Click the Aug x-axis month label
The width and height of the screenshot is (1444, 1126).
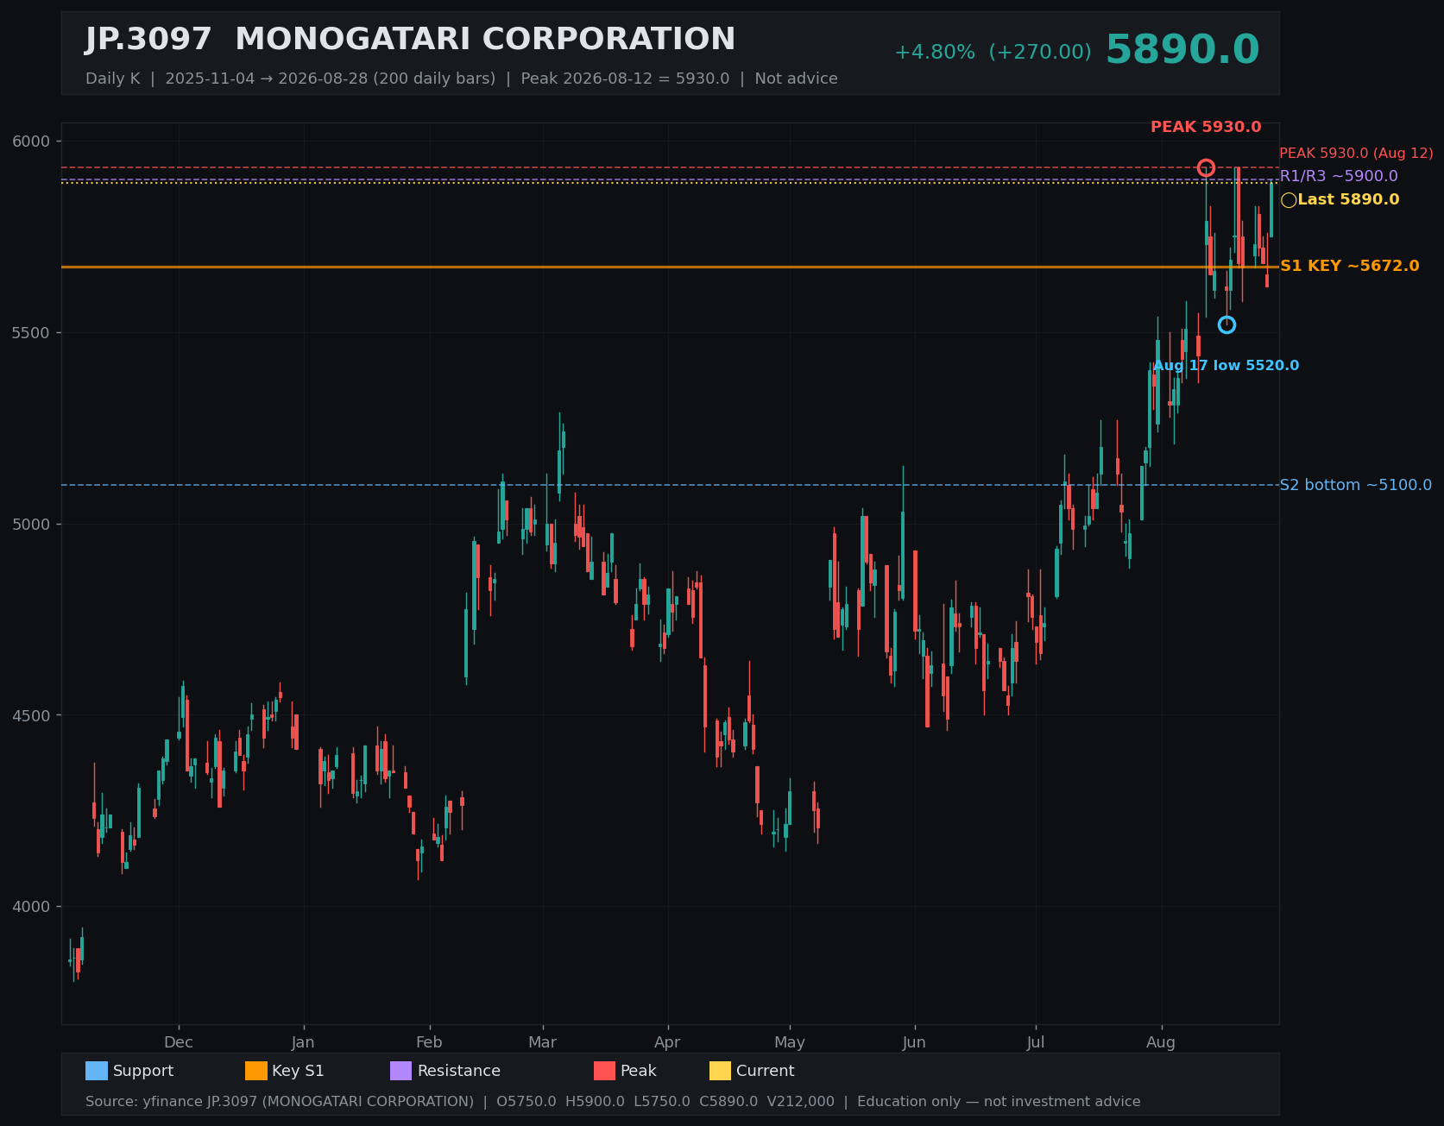point(1161,1042)
